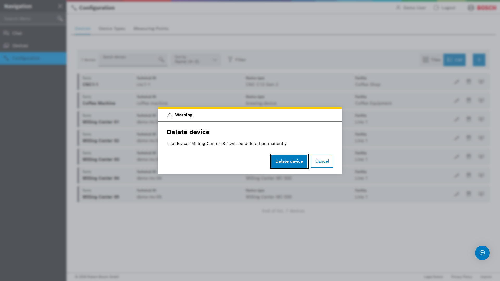Edit Milling Center 05 with pencil icon
This screenshot has width=500, height=281.
[457, 194]
